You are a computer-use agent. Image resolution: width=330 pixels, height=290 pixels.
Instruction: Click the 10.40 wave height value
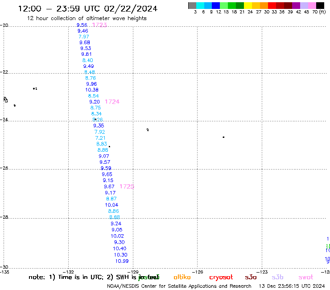120,249
